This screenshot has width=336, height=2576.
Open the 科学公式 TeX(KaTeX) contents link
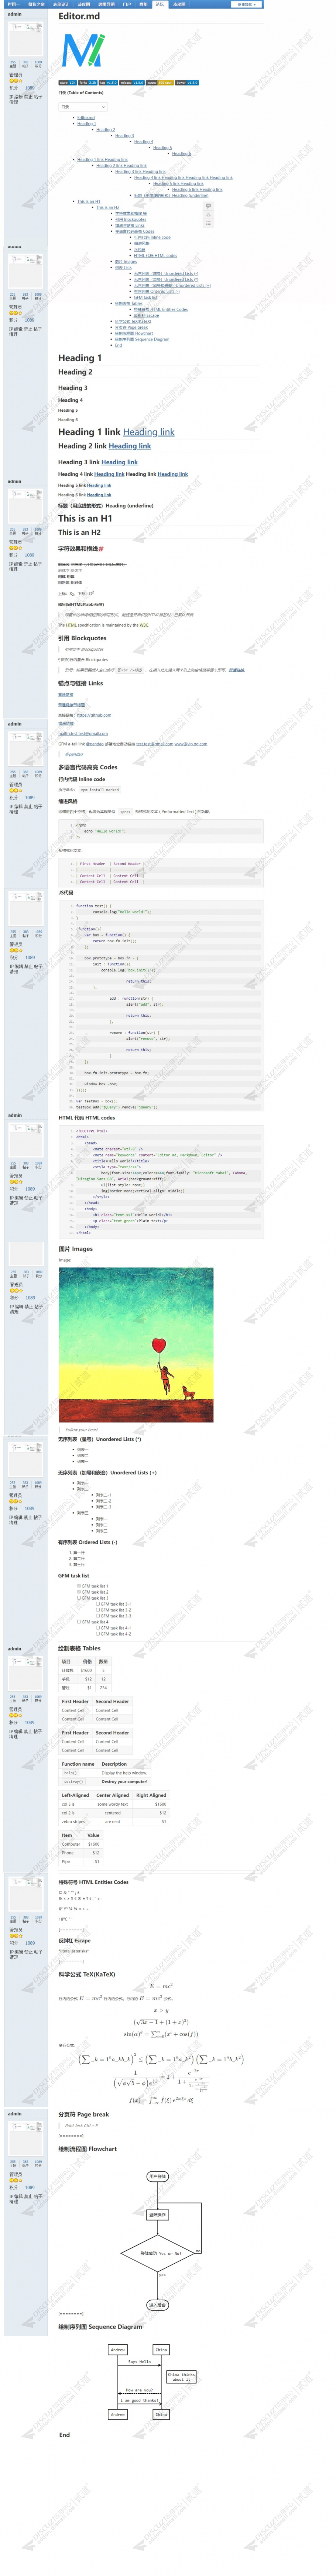133,321
